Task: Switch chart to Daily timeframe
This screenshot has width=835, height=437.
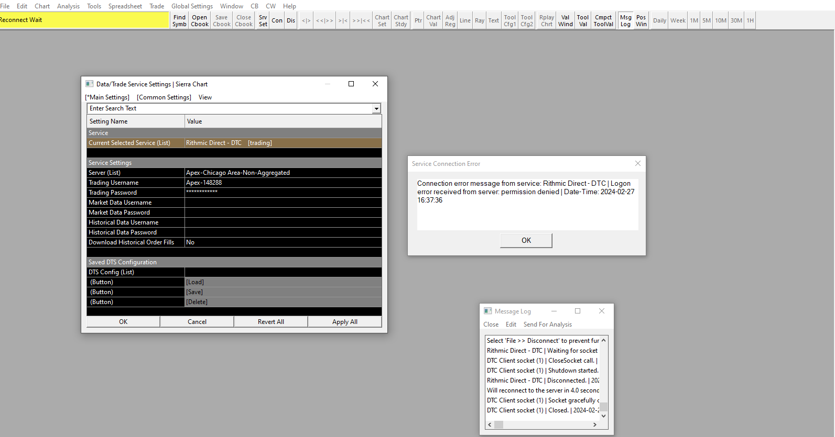Action: 660,20
